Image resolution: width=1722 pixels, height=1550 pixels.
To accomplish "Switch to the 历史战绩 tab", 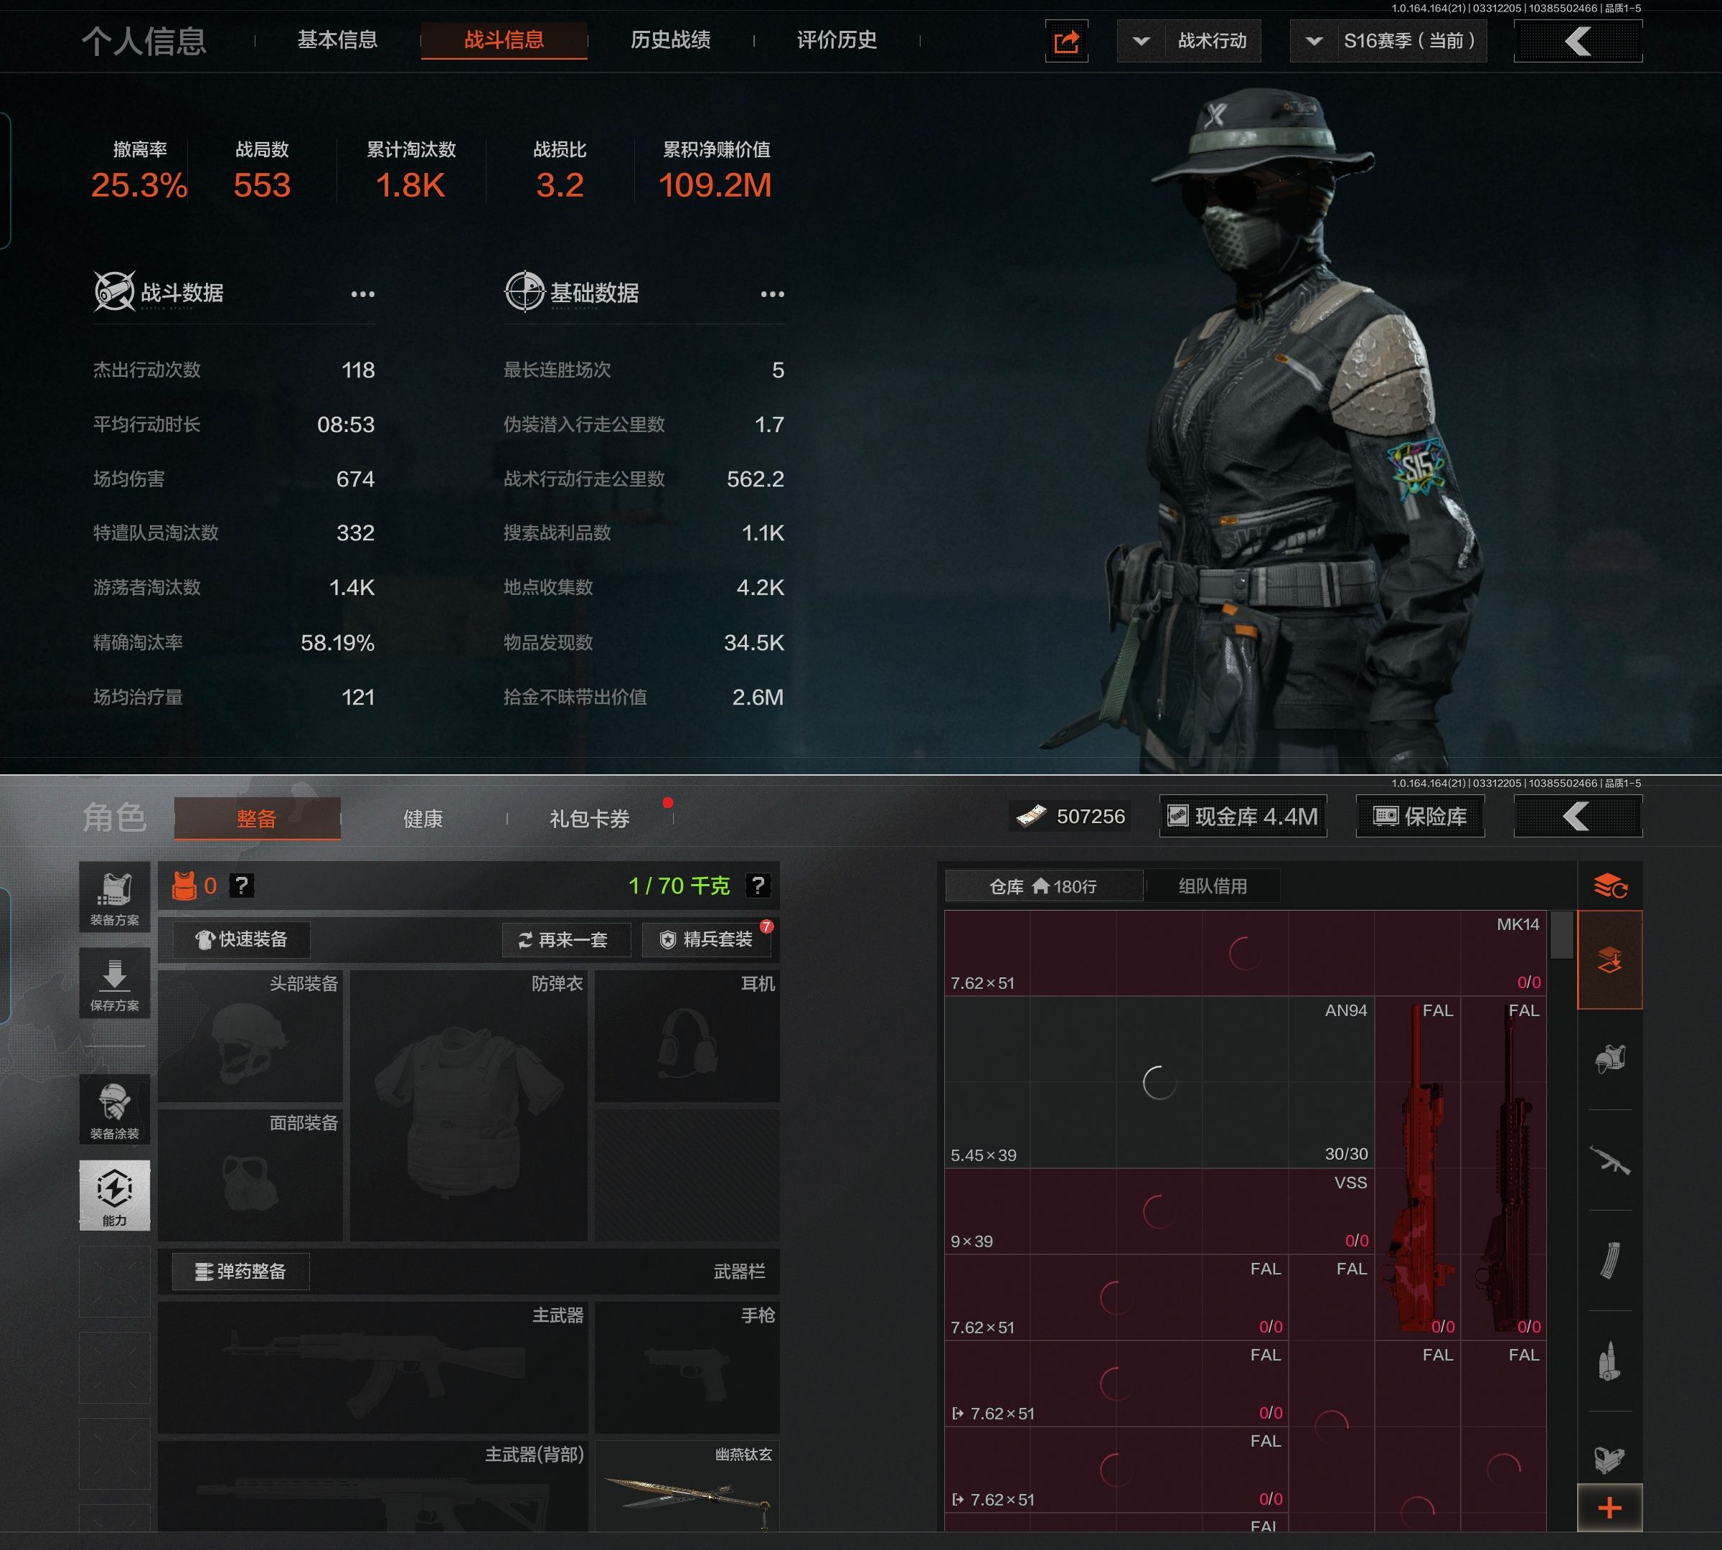I will pyautogui.click(x=670, y=40).
